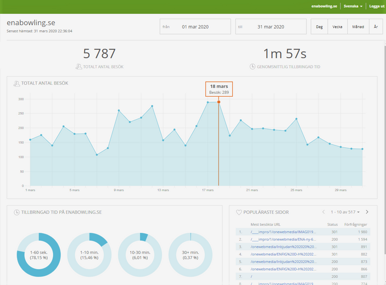Viewport: 386px width, 285px height.
Task: Go to next page of popular pages list
Action: click(x=367, y=212)
